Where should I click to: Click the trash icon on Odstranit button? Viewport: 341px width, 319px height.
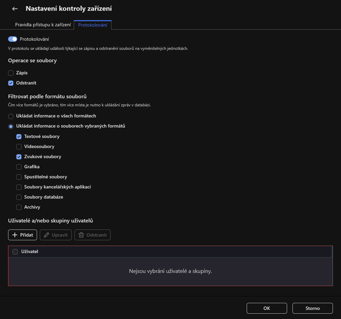[x=81, y=235]
